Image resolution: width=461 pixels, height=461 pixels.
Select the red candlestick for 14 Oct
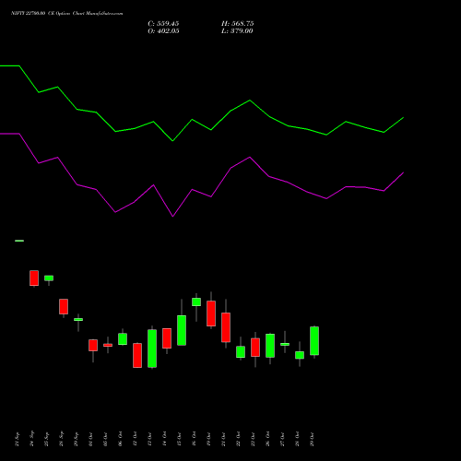167,338
